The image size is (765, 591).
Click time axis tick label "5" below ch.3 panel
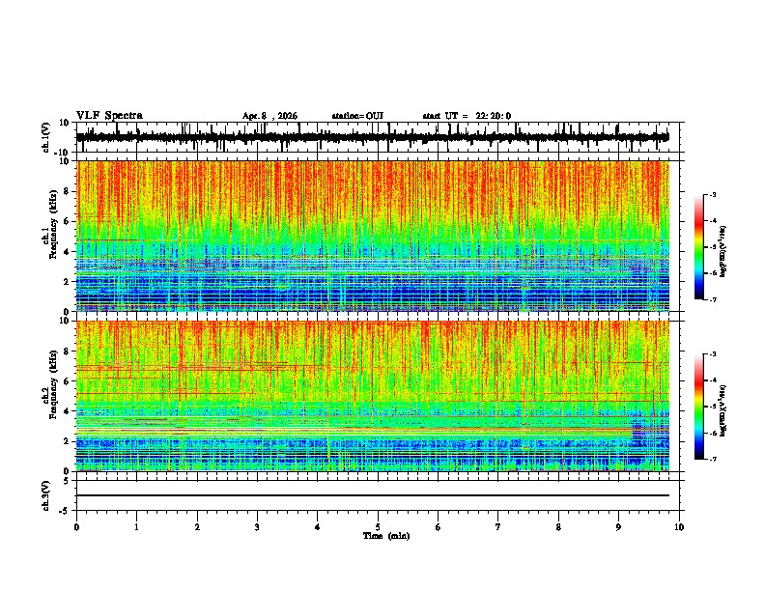pos(378,527)
